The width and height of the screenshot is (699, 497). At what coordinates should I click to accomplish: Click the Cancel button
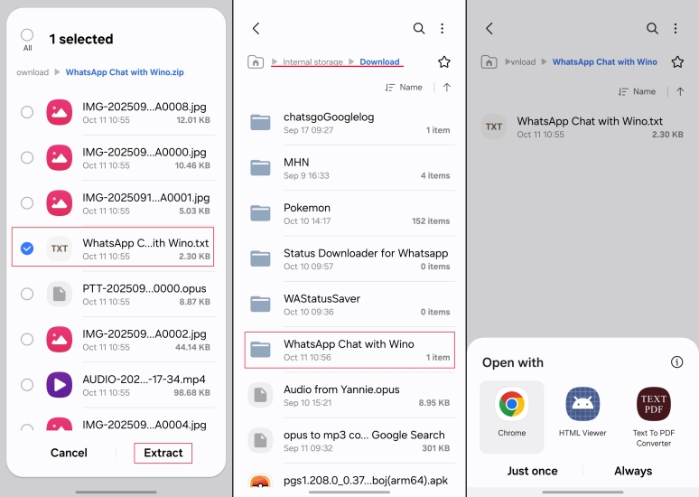pyautogui.click(x=69, y=453)
